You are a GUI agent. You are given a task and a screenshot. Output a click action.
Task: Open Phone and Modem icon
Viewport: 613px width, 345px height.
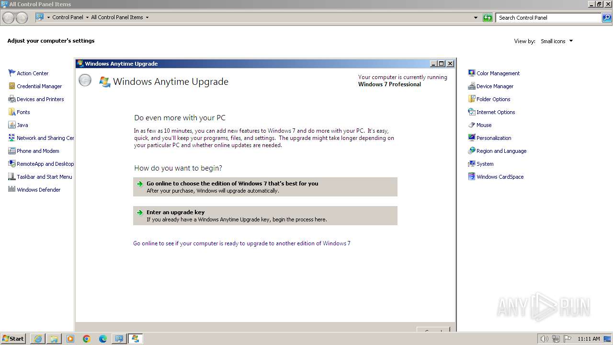tap(12, 150)
